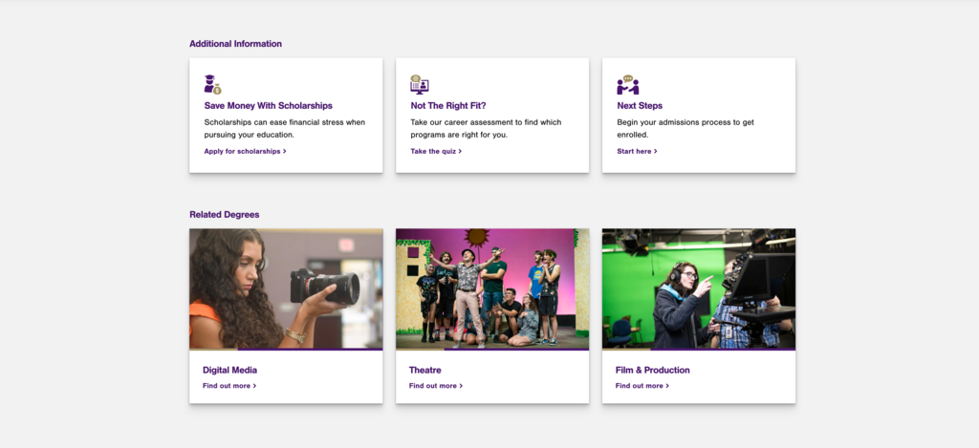
Task: Open the Next Steps card title
Action: click(x=640, y=106)
